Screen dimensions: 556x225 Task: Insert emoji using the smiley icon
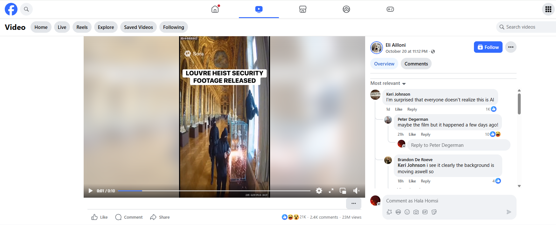[x=407, y=212]
